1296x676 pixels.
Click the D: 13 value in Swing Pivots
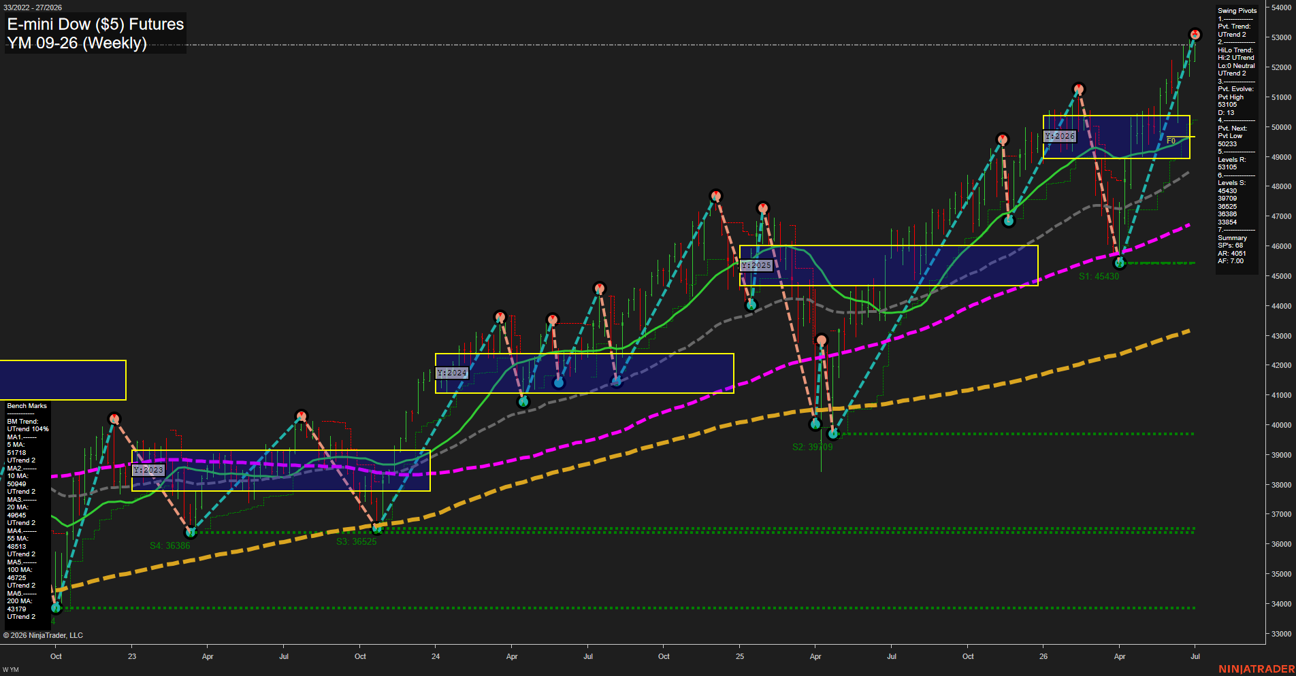tap(1226, 113)
